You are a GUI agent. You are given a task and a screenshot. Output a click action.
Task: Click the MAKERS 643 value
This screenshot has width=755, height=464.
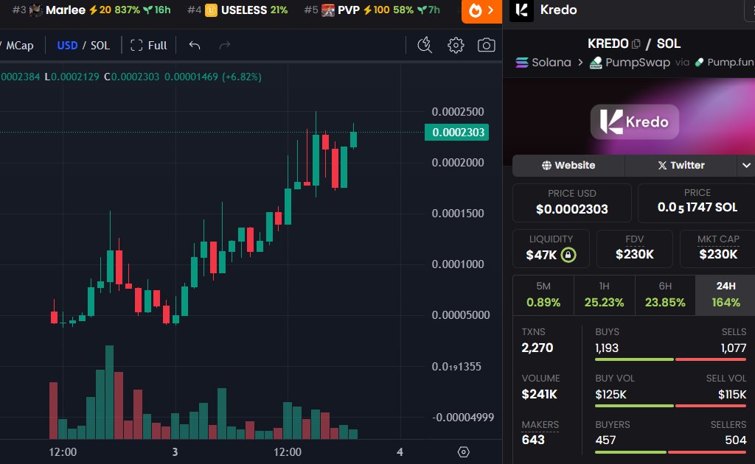(533, 440)
